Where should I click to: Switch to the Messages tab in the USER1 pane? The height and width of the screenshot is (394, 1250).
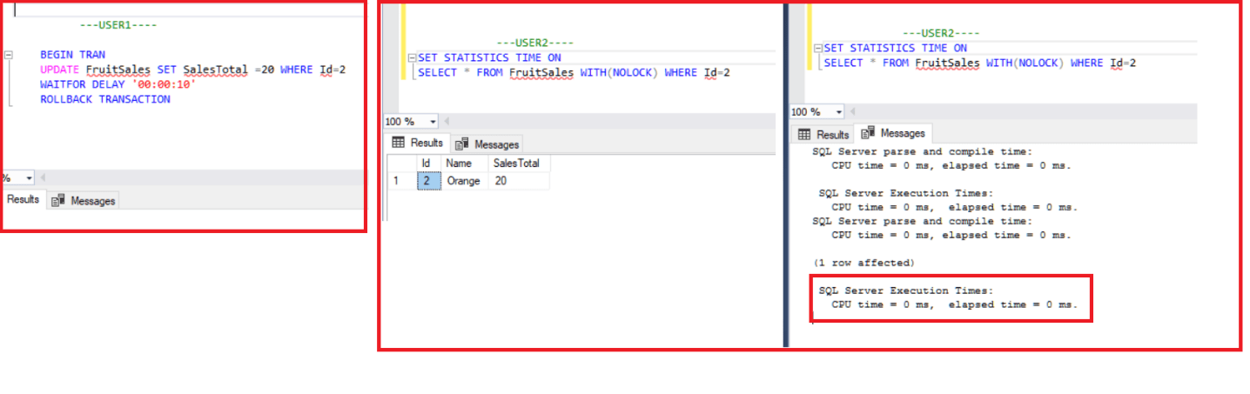click(x=84, y=200)
